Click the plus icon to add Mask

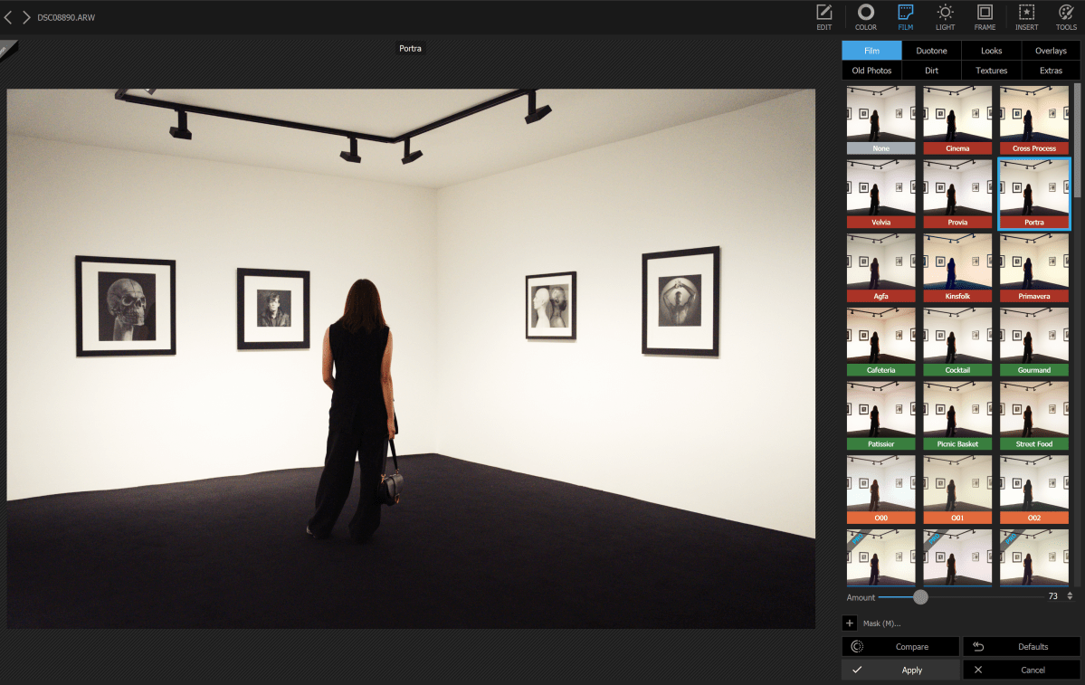coord(850,623)
